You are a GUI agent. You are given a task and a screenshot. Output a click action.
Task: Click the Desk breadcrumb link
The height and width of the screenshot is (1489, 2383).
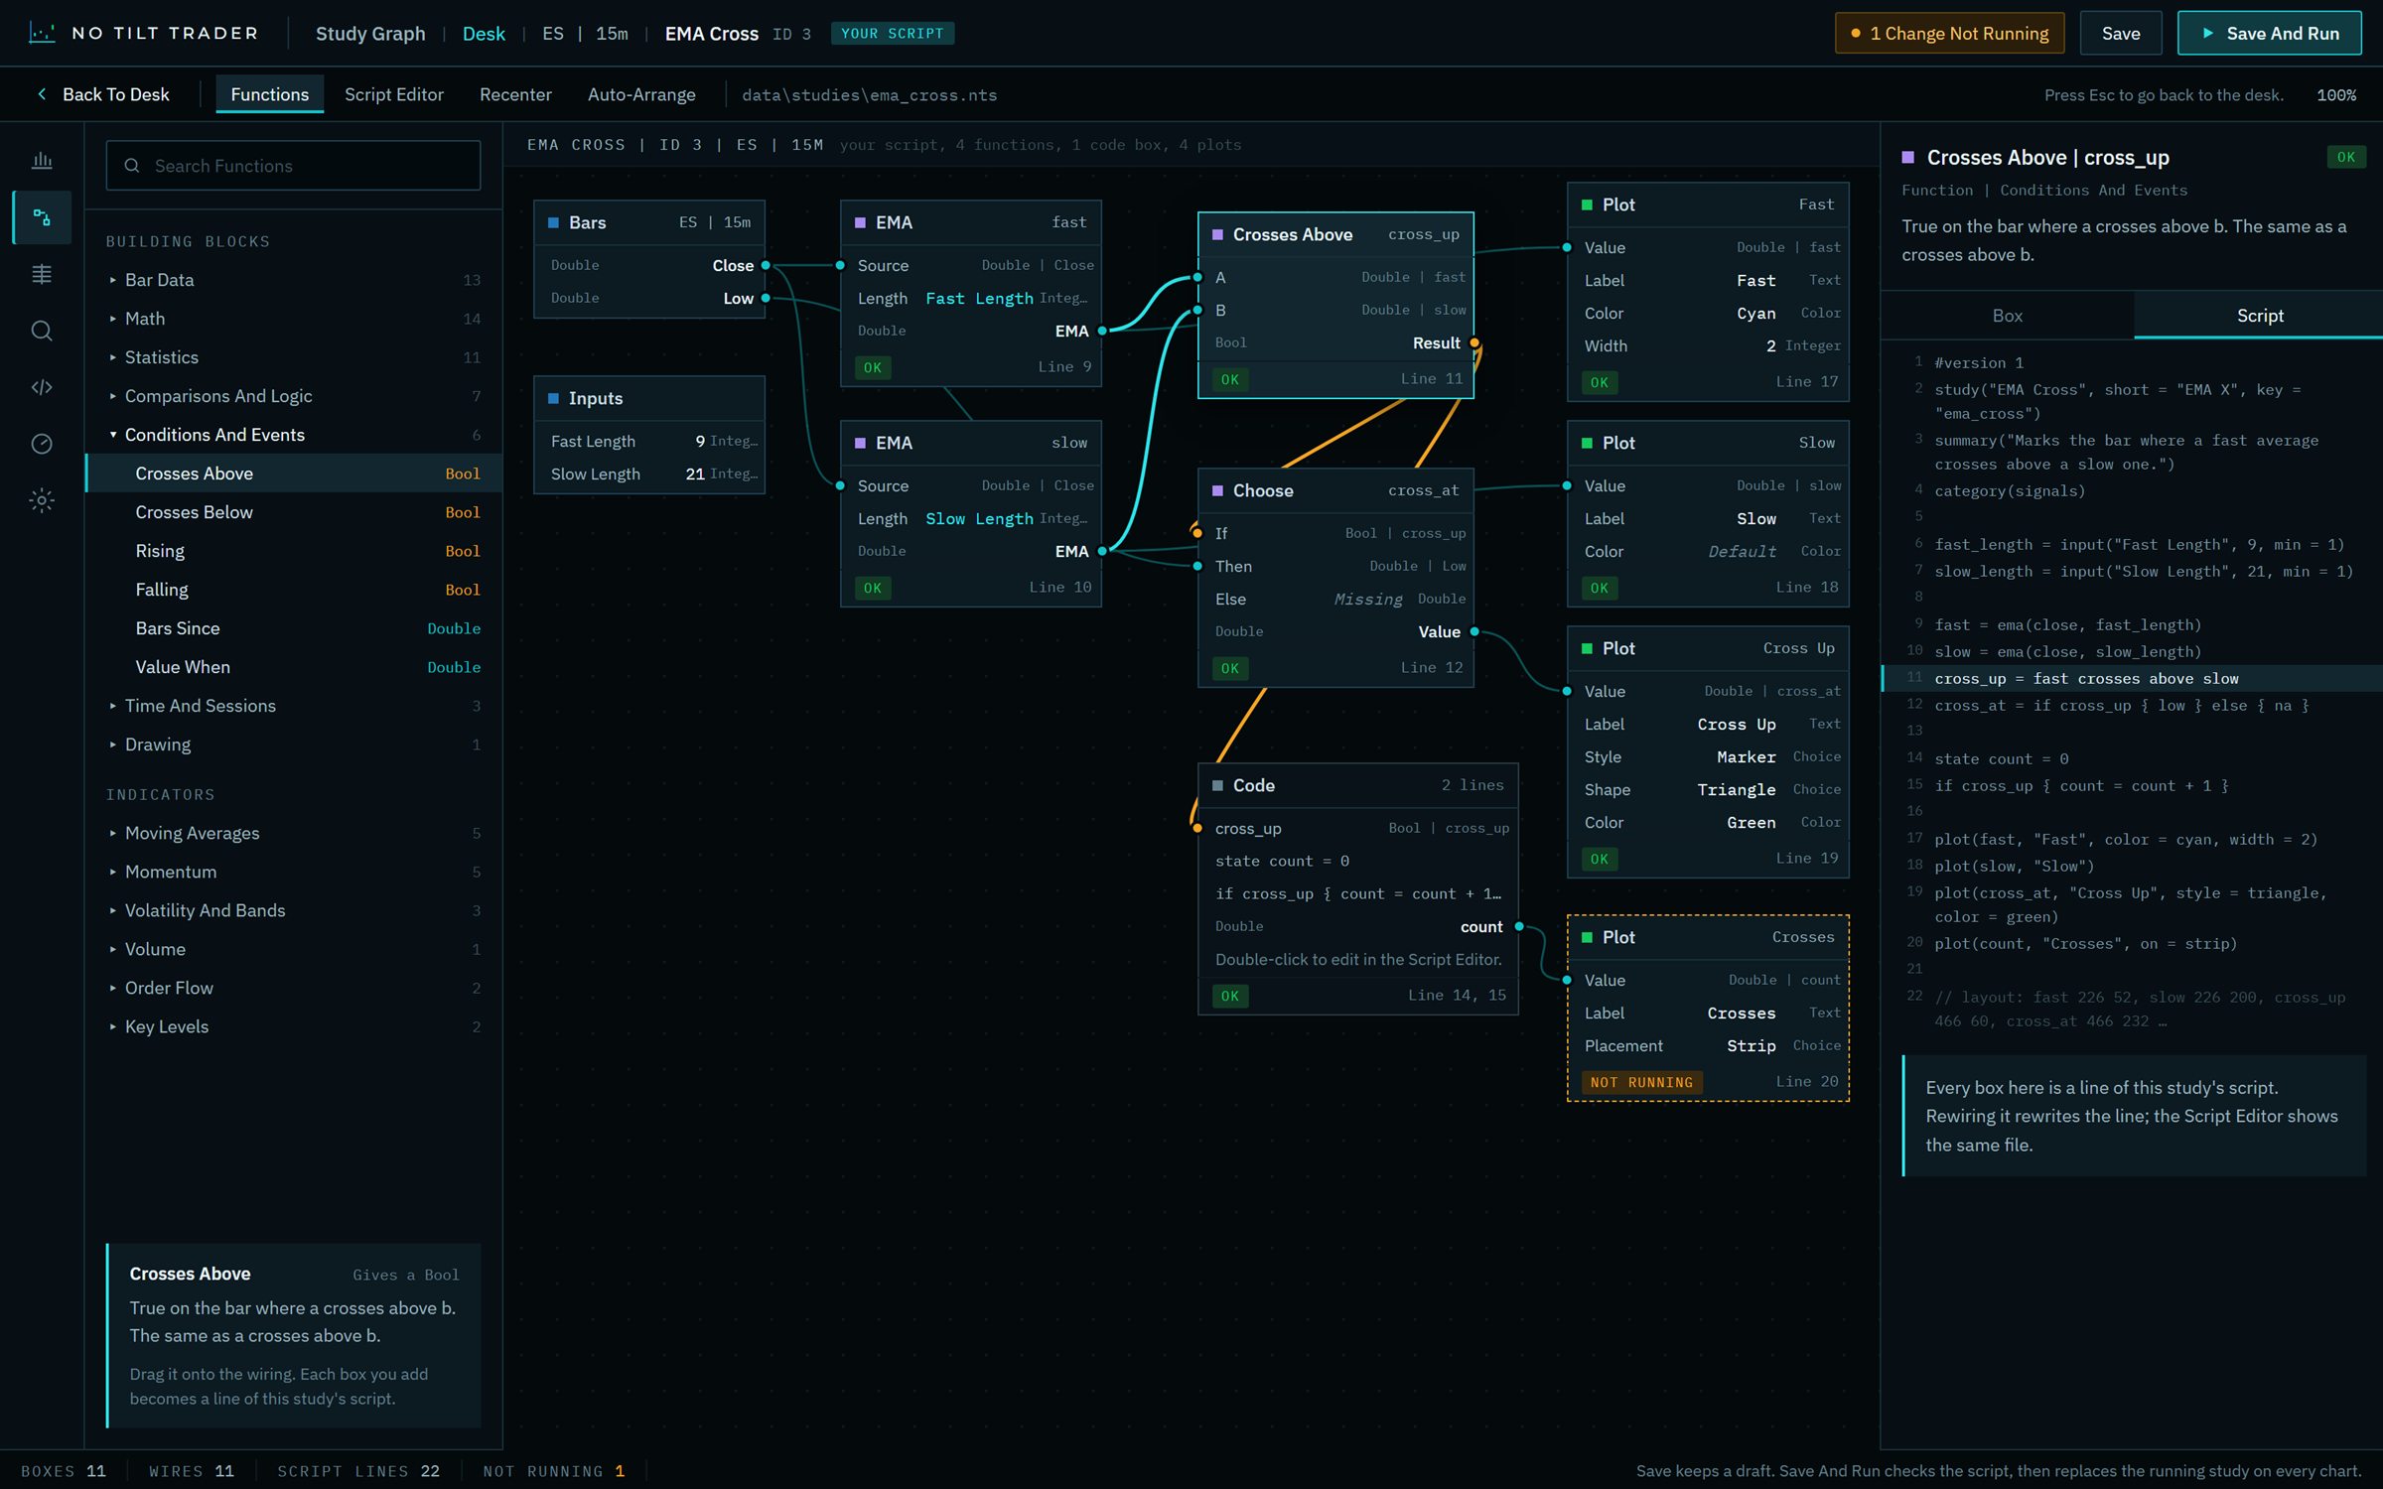(484, 34)
